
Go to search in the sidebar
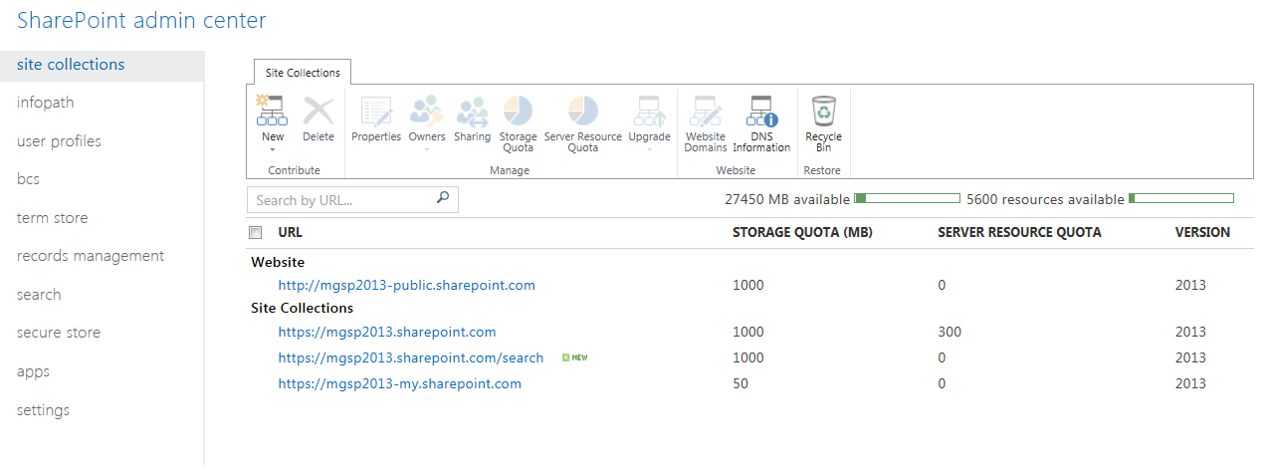point(39,295)
